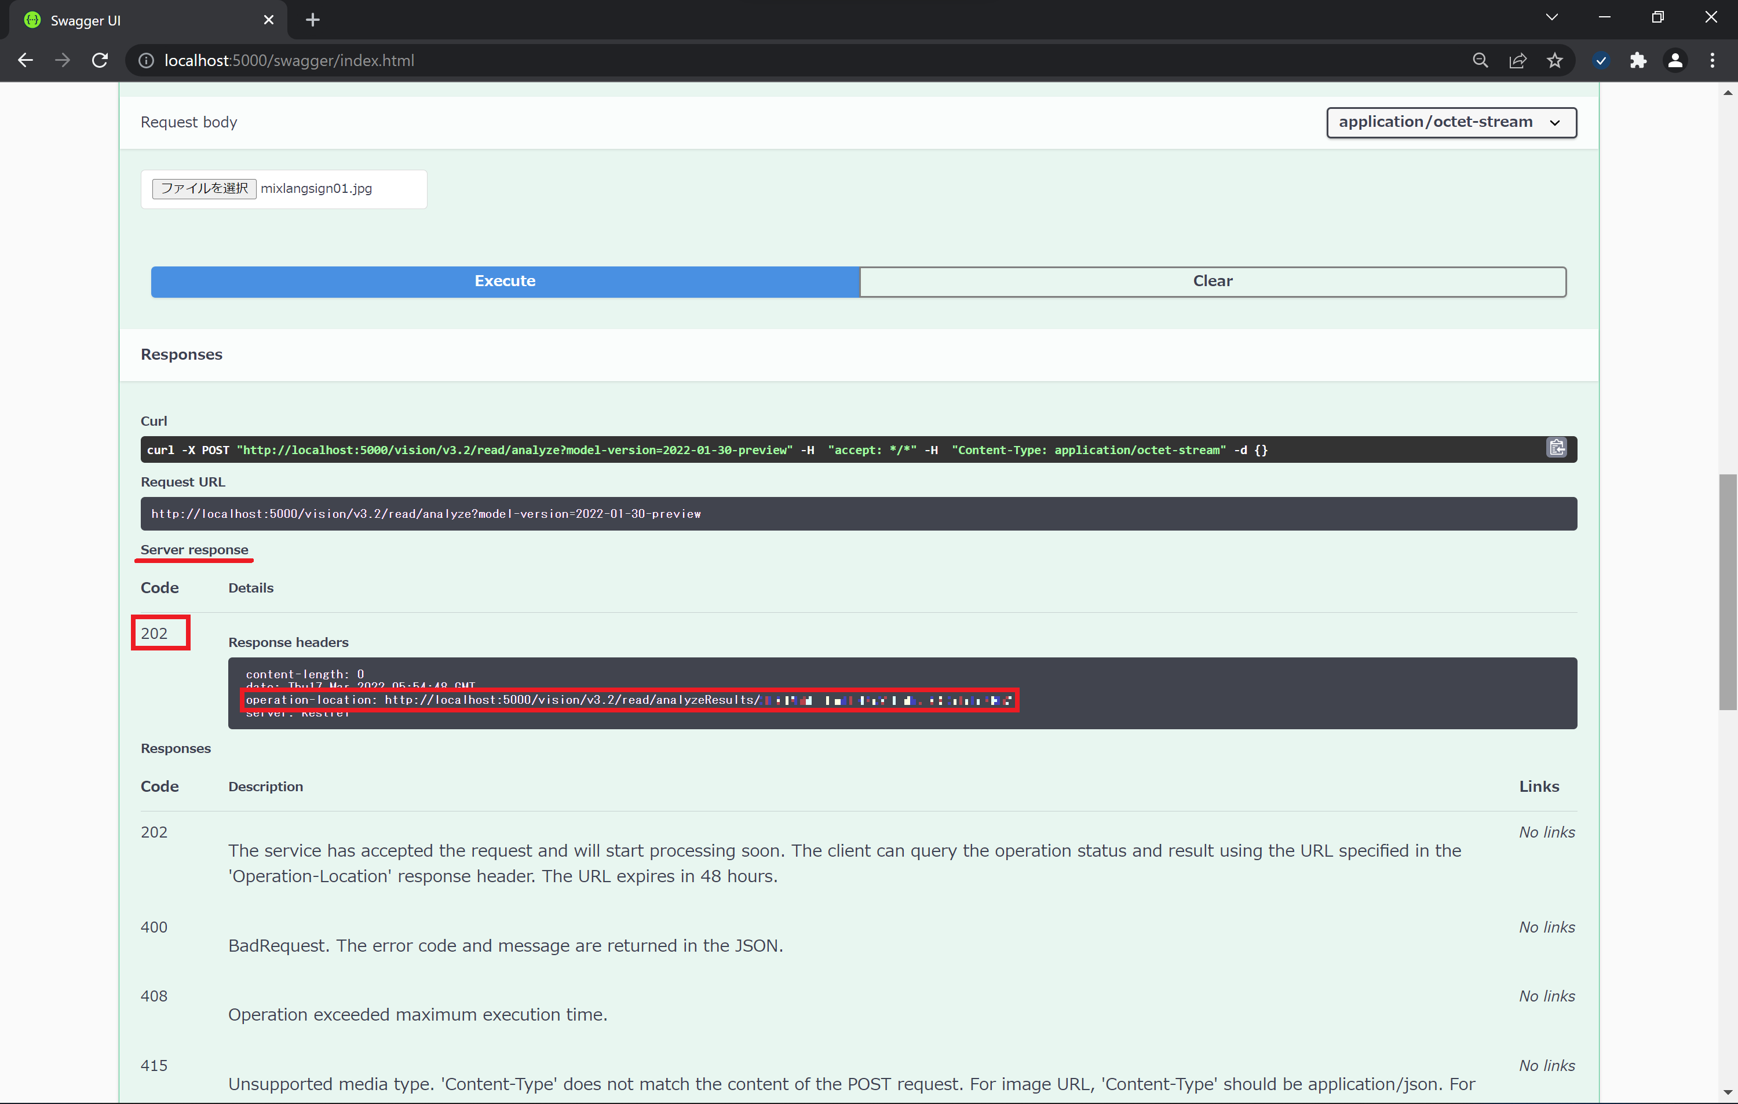Click the ファイルを選択 file chooser button
1738x1104 pixels.
click(x=205, y=188)
